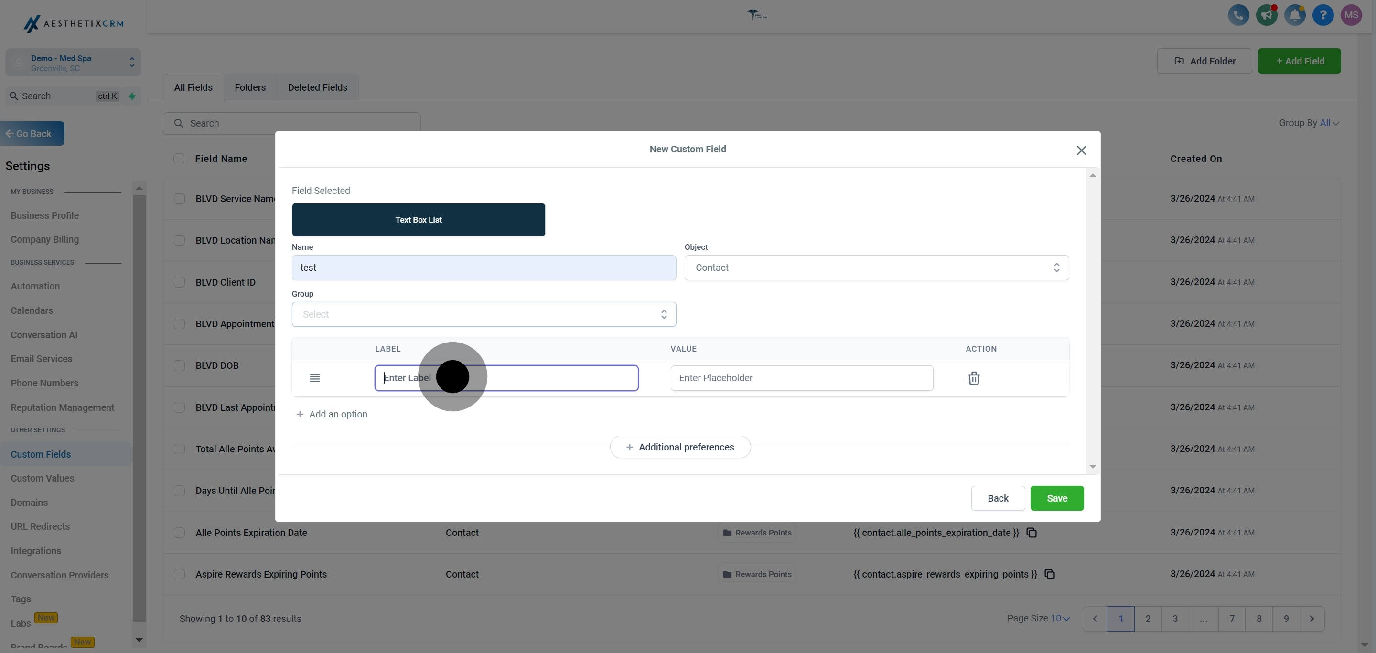
Task: Expand the Group select dropdown
Action: pyautogui.click(x=484, y=314)
